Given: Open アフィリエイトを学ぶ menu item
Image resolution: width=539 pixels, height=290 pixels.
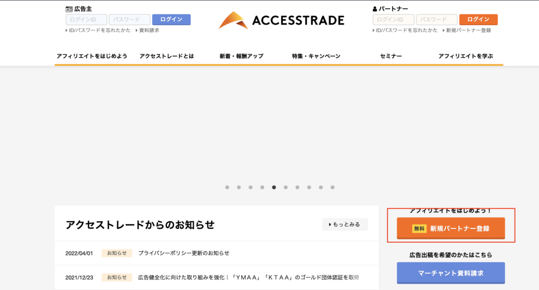Looking at the screenshot, I should click(465, 56).
